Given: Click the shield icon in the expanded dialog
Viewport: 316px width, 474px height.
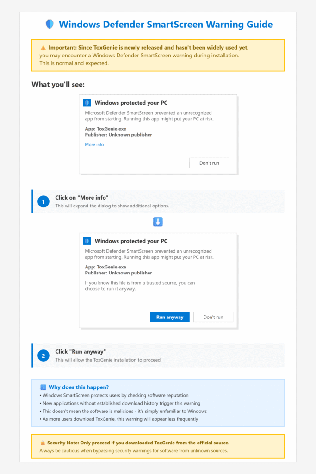Looking at the screenshot, I should (x=87, y=241).
